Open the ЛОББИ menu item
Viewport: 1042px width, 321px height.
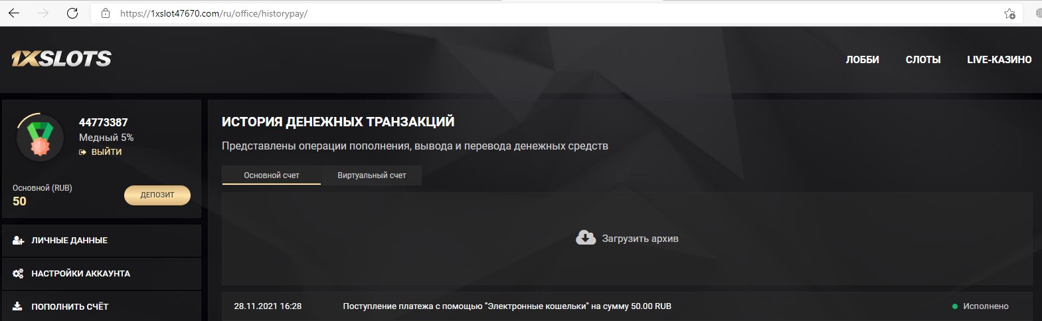pyautogui.click(x=862, y=60)
